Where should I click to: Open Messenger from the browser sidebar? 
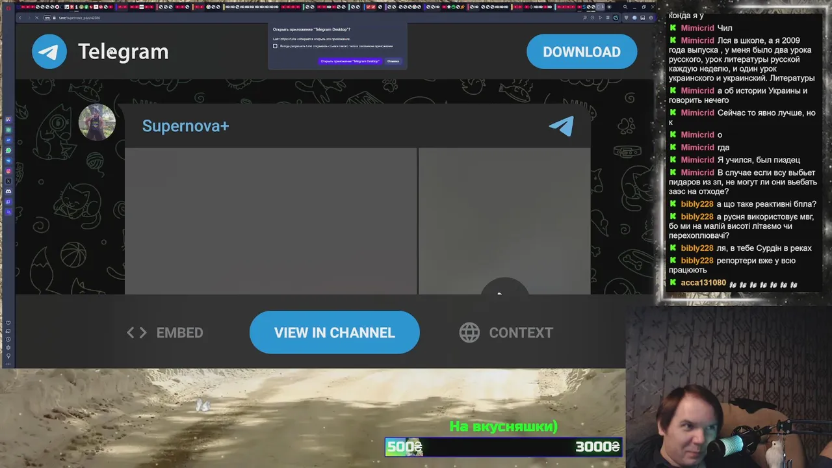[x=8, y=140]
